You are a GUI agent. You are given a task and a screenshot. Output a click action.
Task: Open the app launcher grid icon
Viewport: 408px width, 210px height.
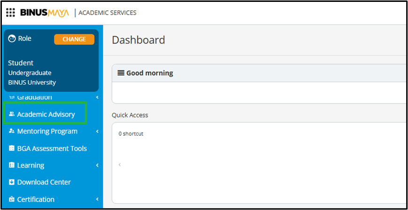[x=10, y=13]
